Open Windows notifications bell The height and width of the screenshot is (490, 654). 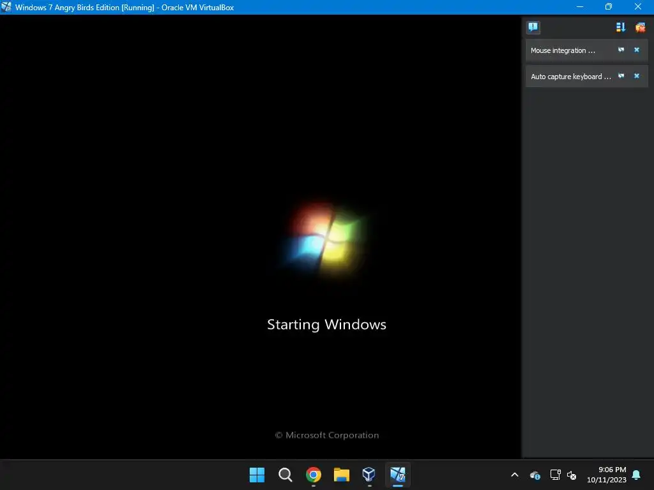coord(636,475)
